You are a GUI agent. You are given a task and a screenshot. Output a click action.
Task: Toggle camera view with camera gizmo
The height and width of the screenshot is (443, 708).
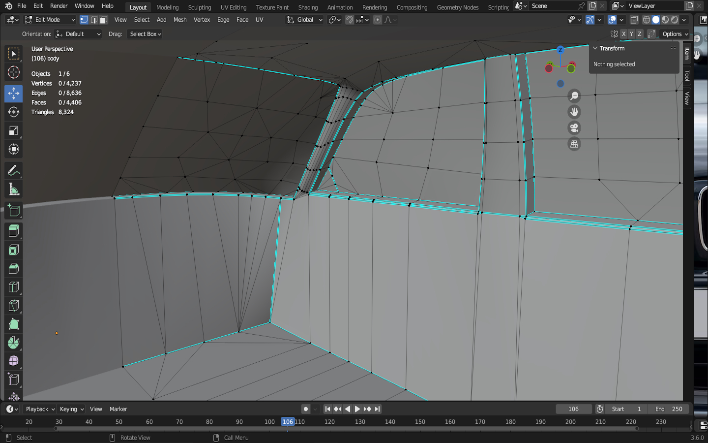coord(574,128)
